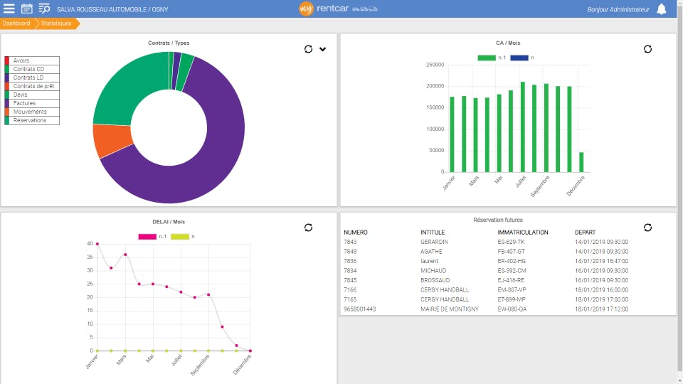This screenshot has width=683, height=384.
Task: Click the DEPART column header
Action: click(585, 233)
